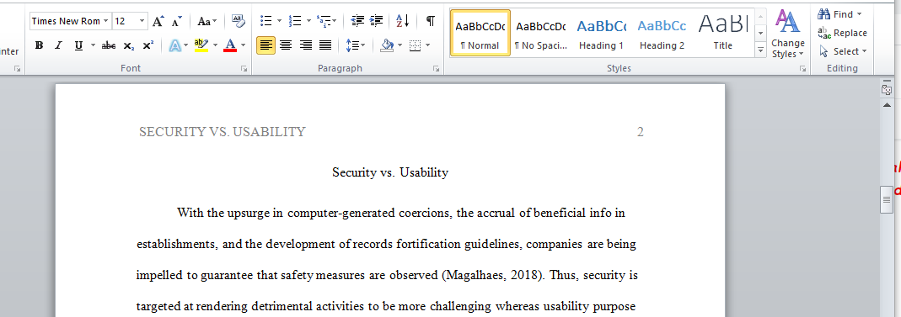901x317 pixels.
Task: Click the Grow Font icon
Action: click(158, 21)
